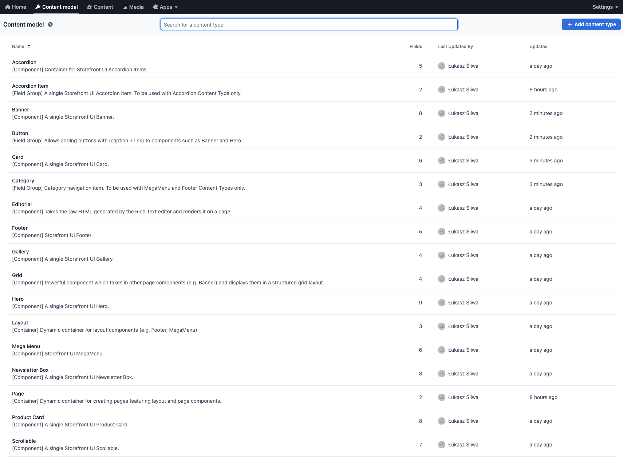This screenshot has width=623, height=457.
Task: Click the Add content type button
Action: (591, 24)
